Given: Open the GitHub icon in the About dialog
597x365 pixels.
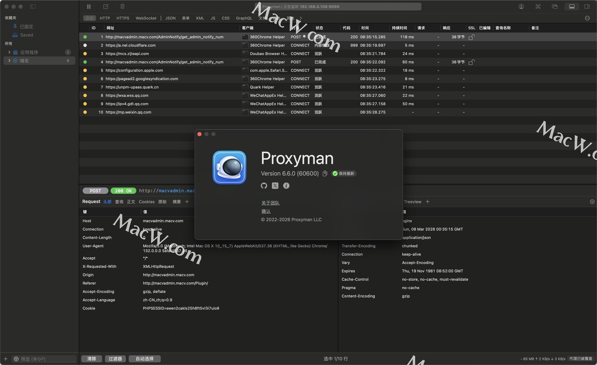Looking at the screenshot, I should click(x=264, y=186).
